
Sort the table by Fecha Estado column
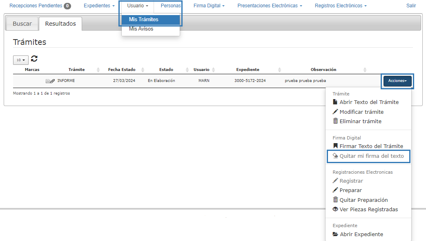(x=121, y=70)
